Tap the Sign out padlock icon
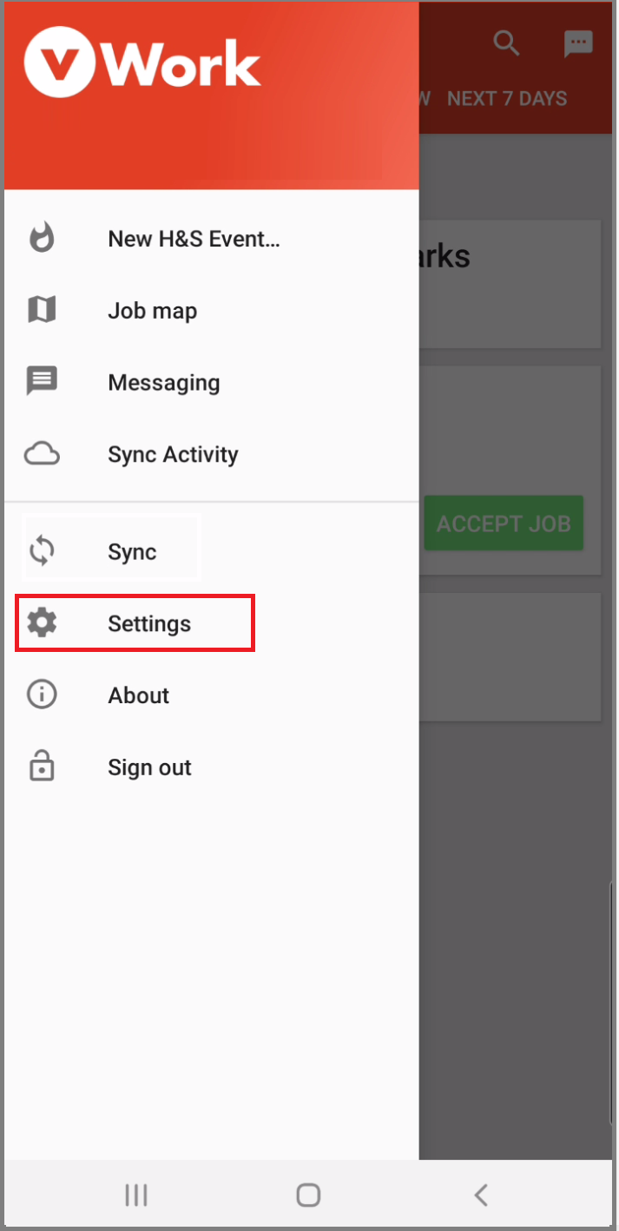This screenshot has width=619, height=1231. click(x=41, y=766)
